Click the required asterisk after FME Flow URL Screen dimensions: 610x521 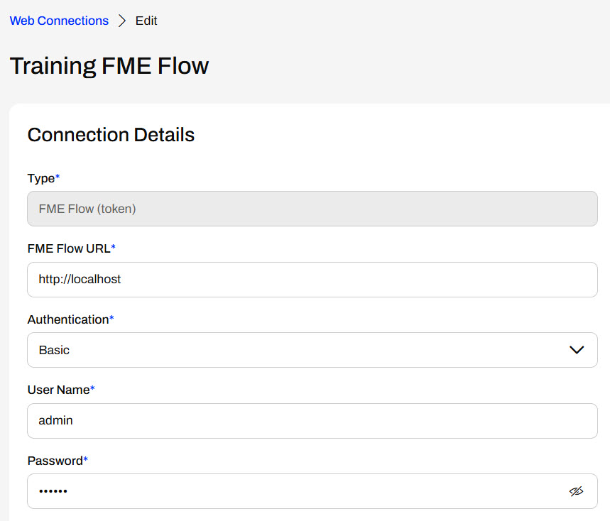114,247
